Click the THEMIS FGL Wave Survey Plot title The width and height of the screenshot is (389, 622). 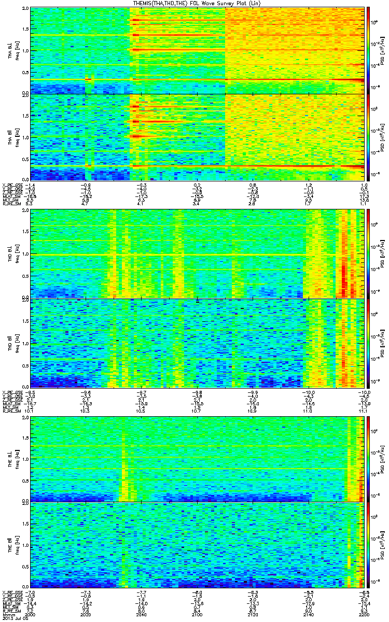click(x=197, y=3)
